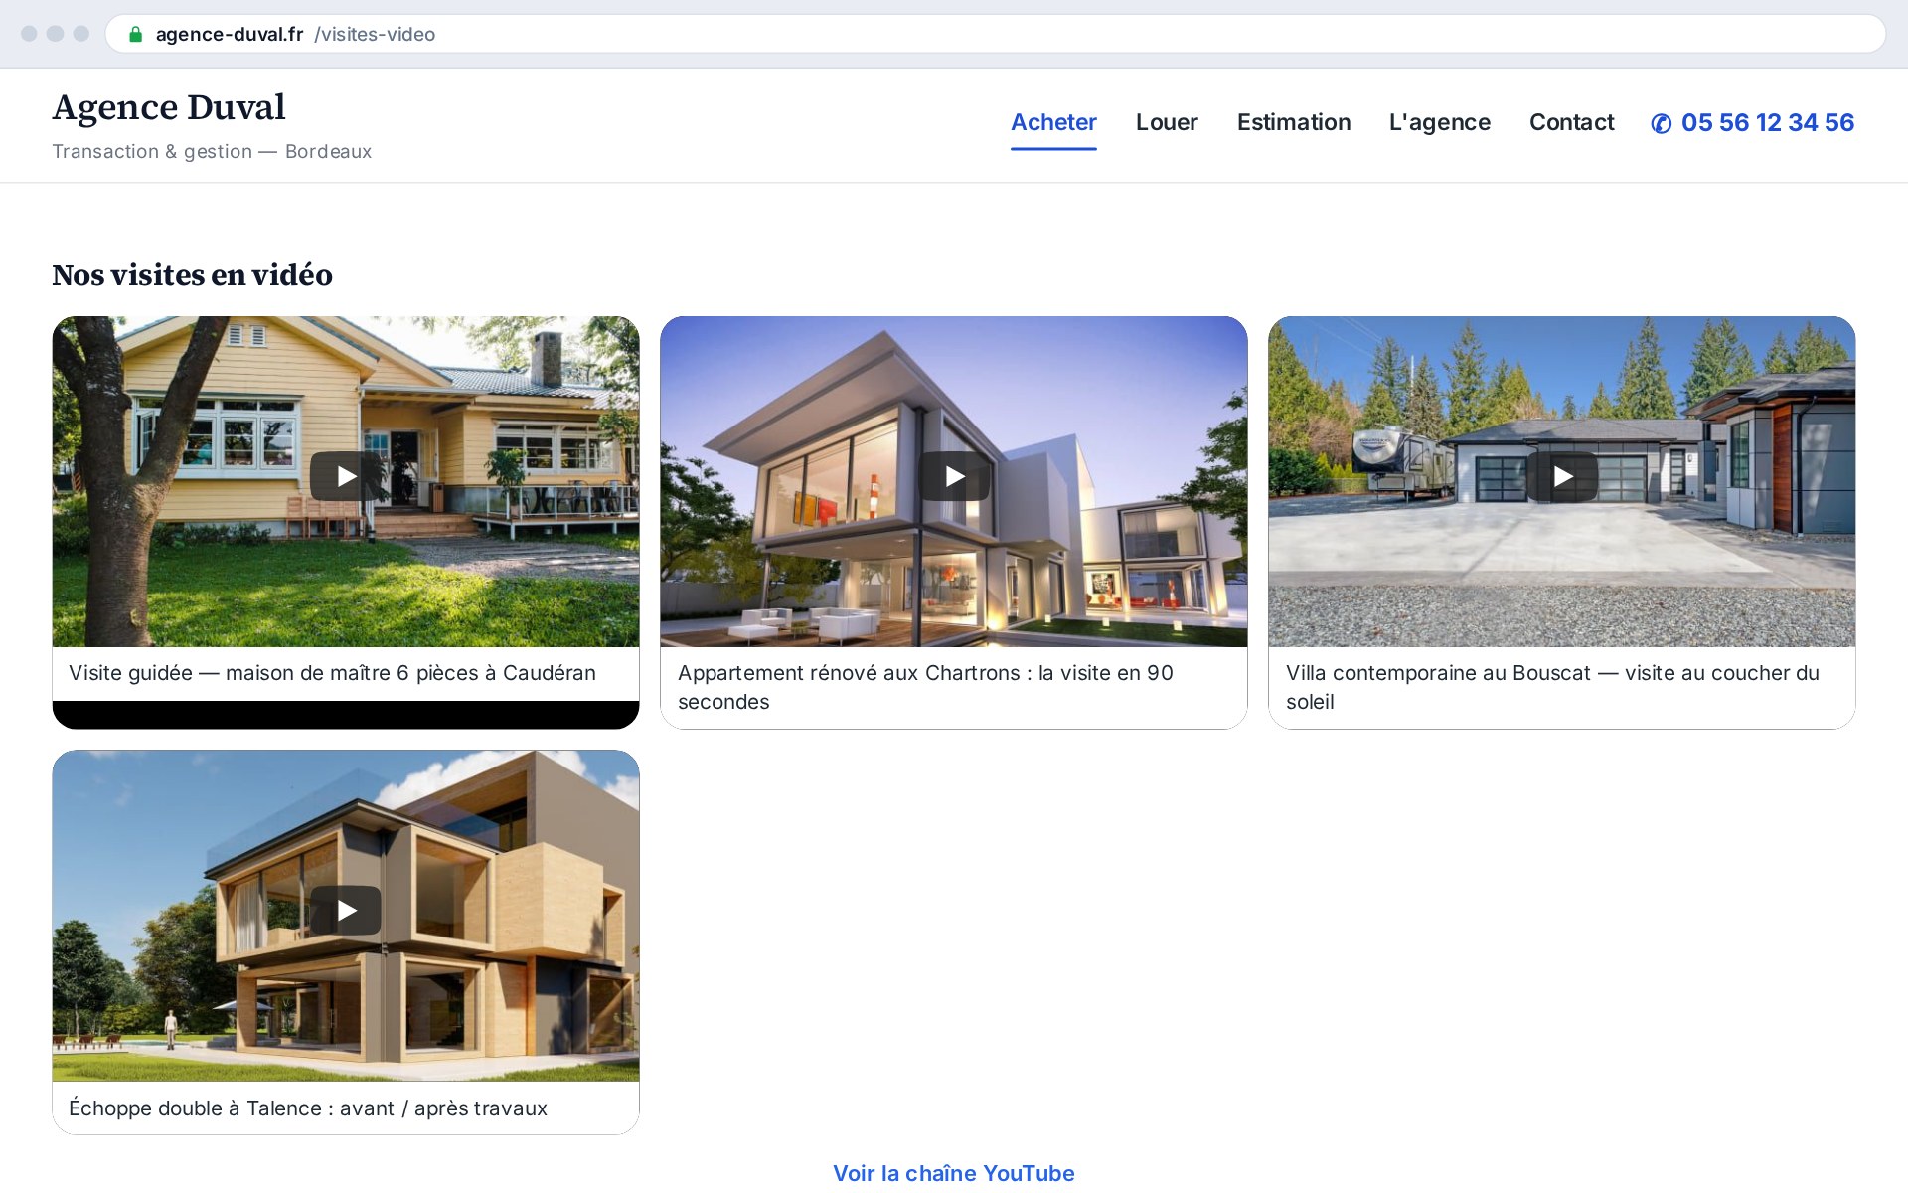
Task: Open the title Échoppe double à Talence
Action: point(308,1108)
